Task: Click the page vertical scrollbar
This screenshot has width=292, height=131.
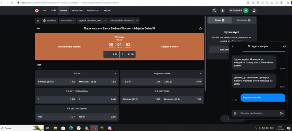Action: 205,53
